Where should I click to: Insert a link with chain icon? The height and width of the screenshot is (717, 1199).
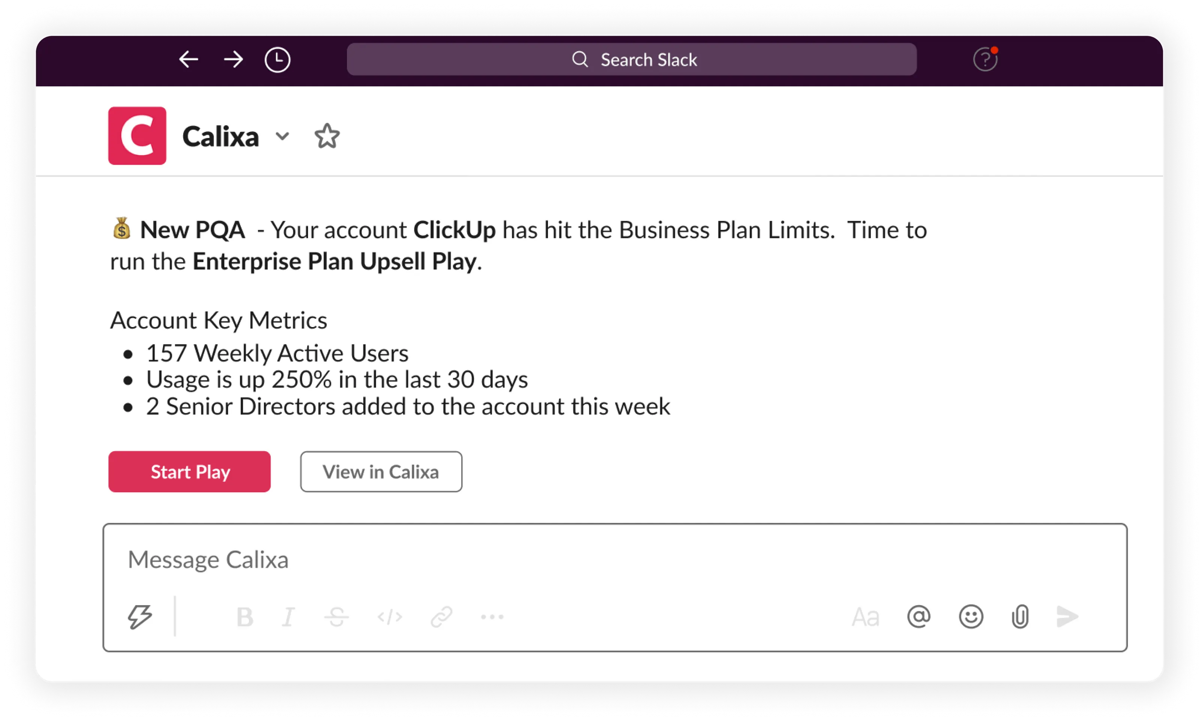[441, 617]
